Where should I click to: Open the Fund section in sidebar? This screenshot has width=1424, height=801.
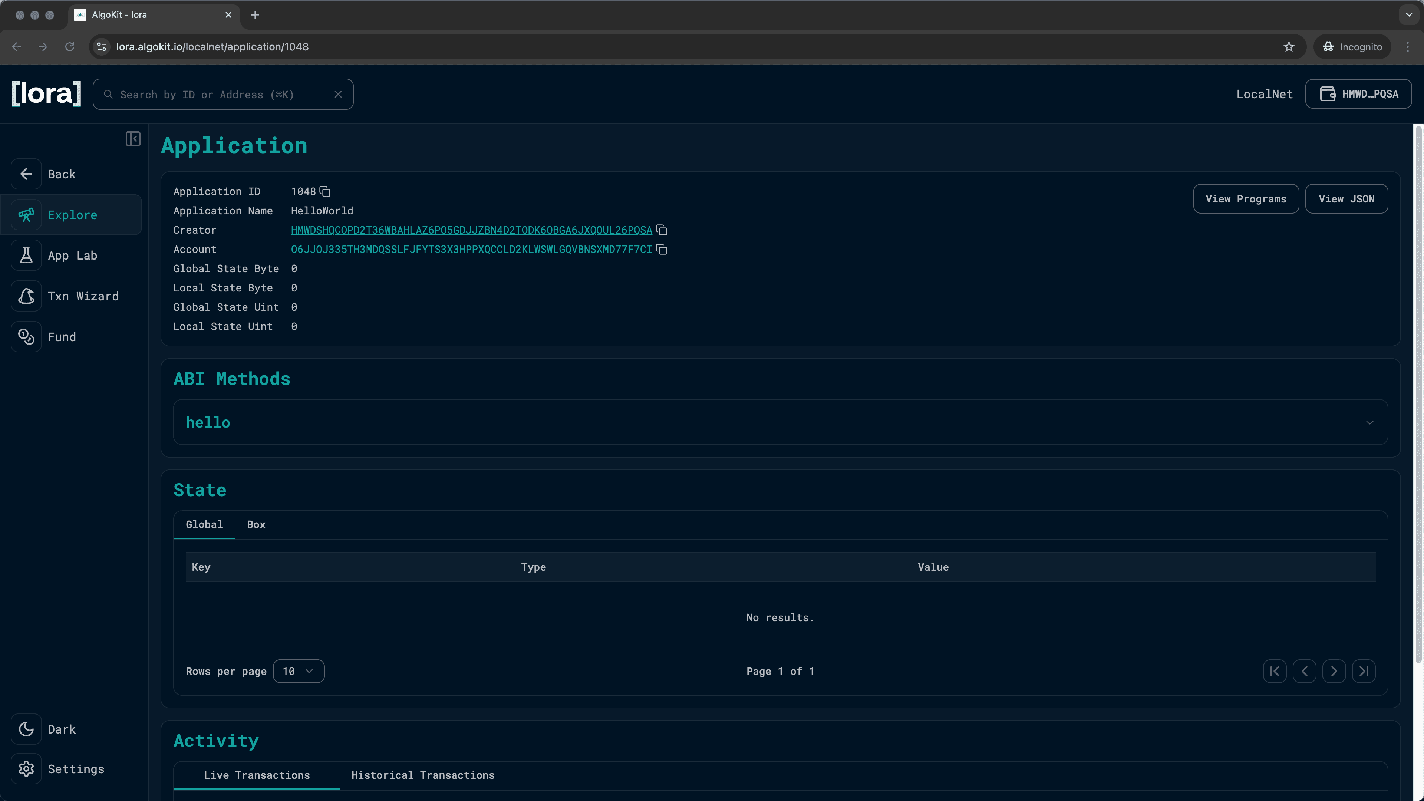coord(62,337)
